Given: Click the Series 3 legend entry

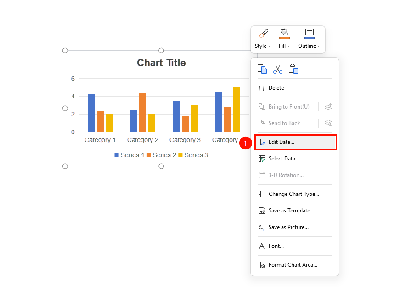Looking at the screenshot, I should (193, 155).
